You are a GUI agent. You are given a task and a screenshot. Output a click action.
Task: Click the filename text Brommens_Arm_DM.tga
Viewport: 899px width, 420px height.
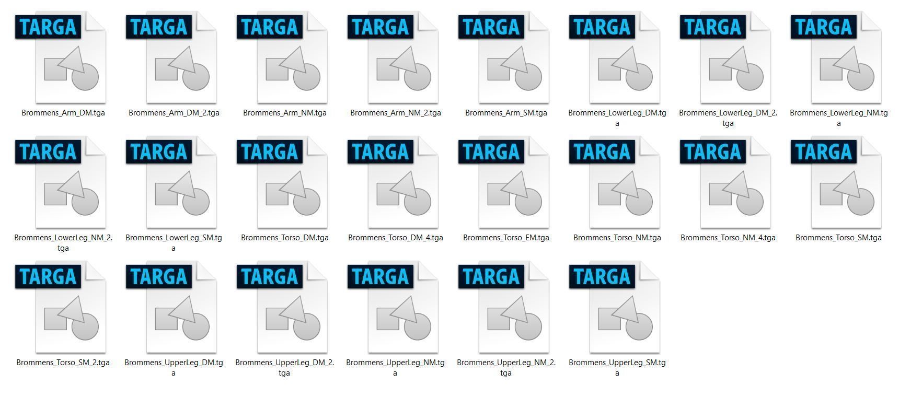[63, 113]
